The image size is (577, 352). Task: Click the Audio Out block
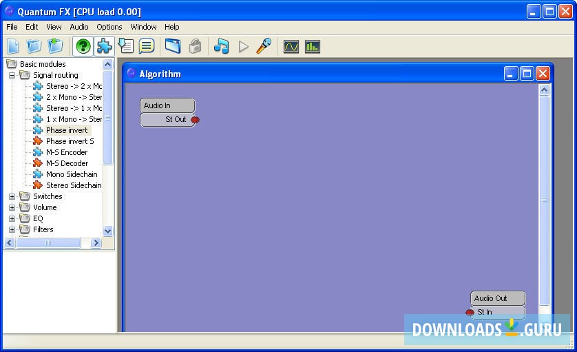pos(498,298)
